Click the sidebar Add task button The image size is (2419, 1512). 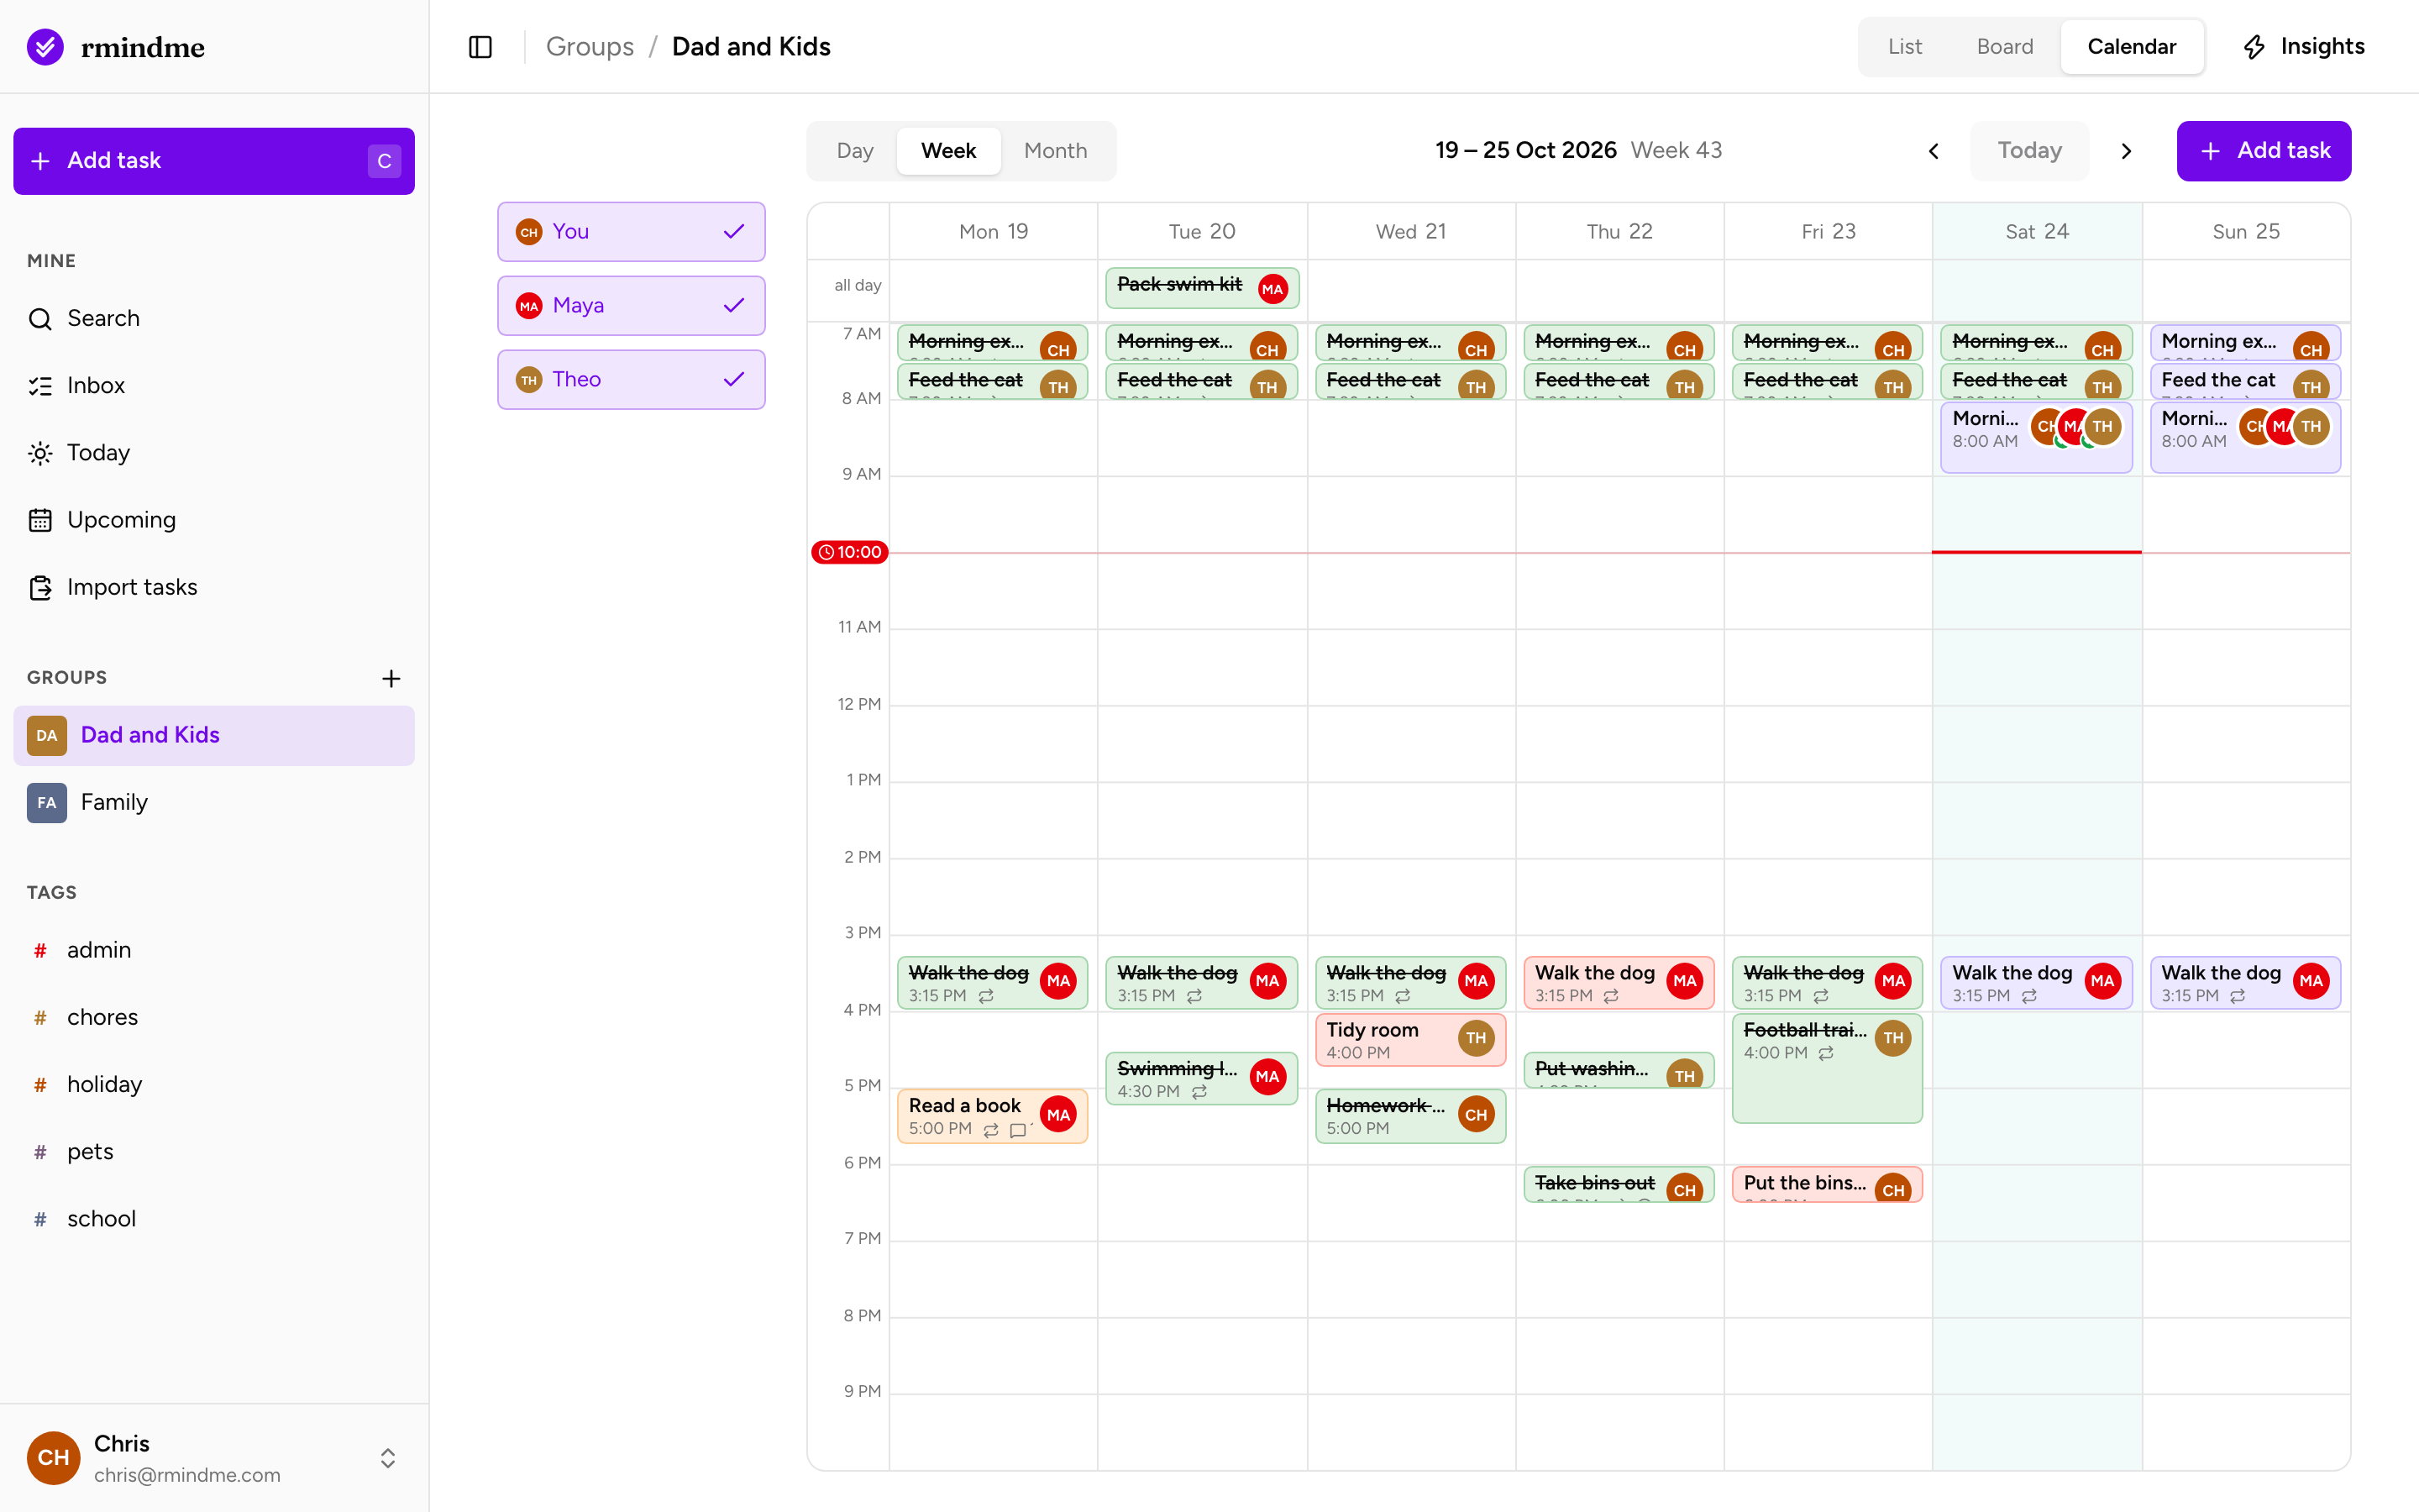(214, 161)
